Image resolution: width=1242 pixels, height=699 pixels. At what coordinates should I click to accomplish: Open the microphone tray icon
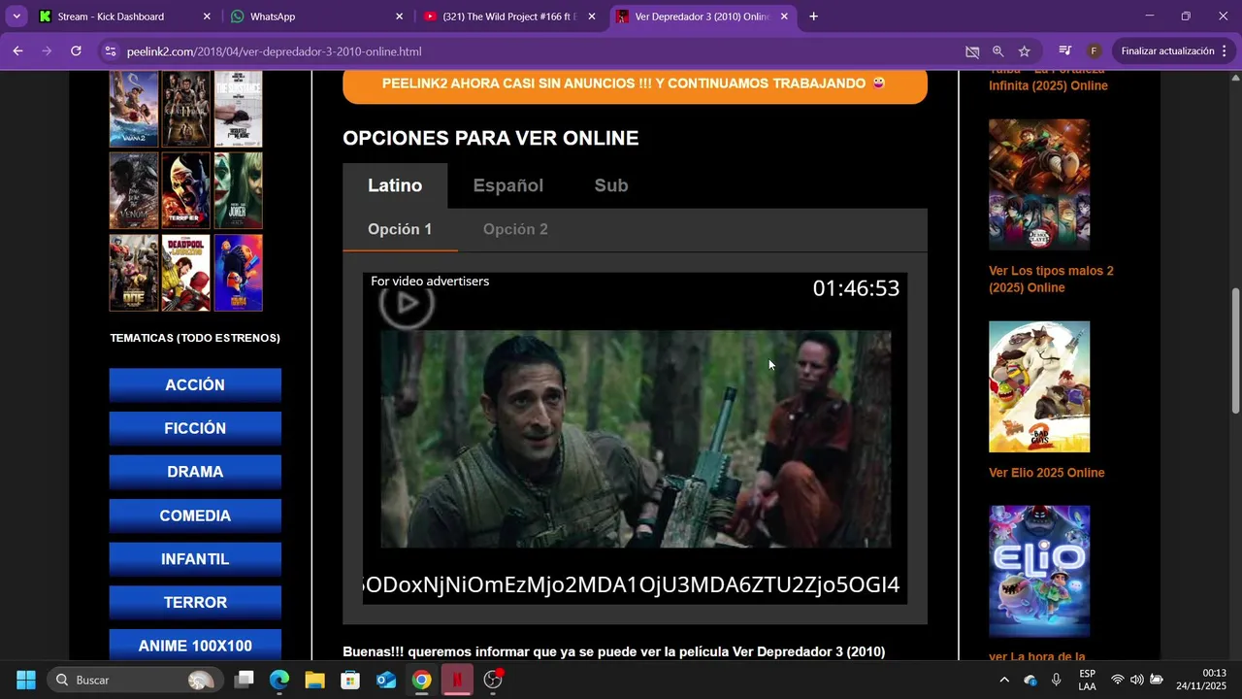pyautogui.click(x=1056, y=680)
